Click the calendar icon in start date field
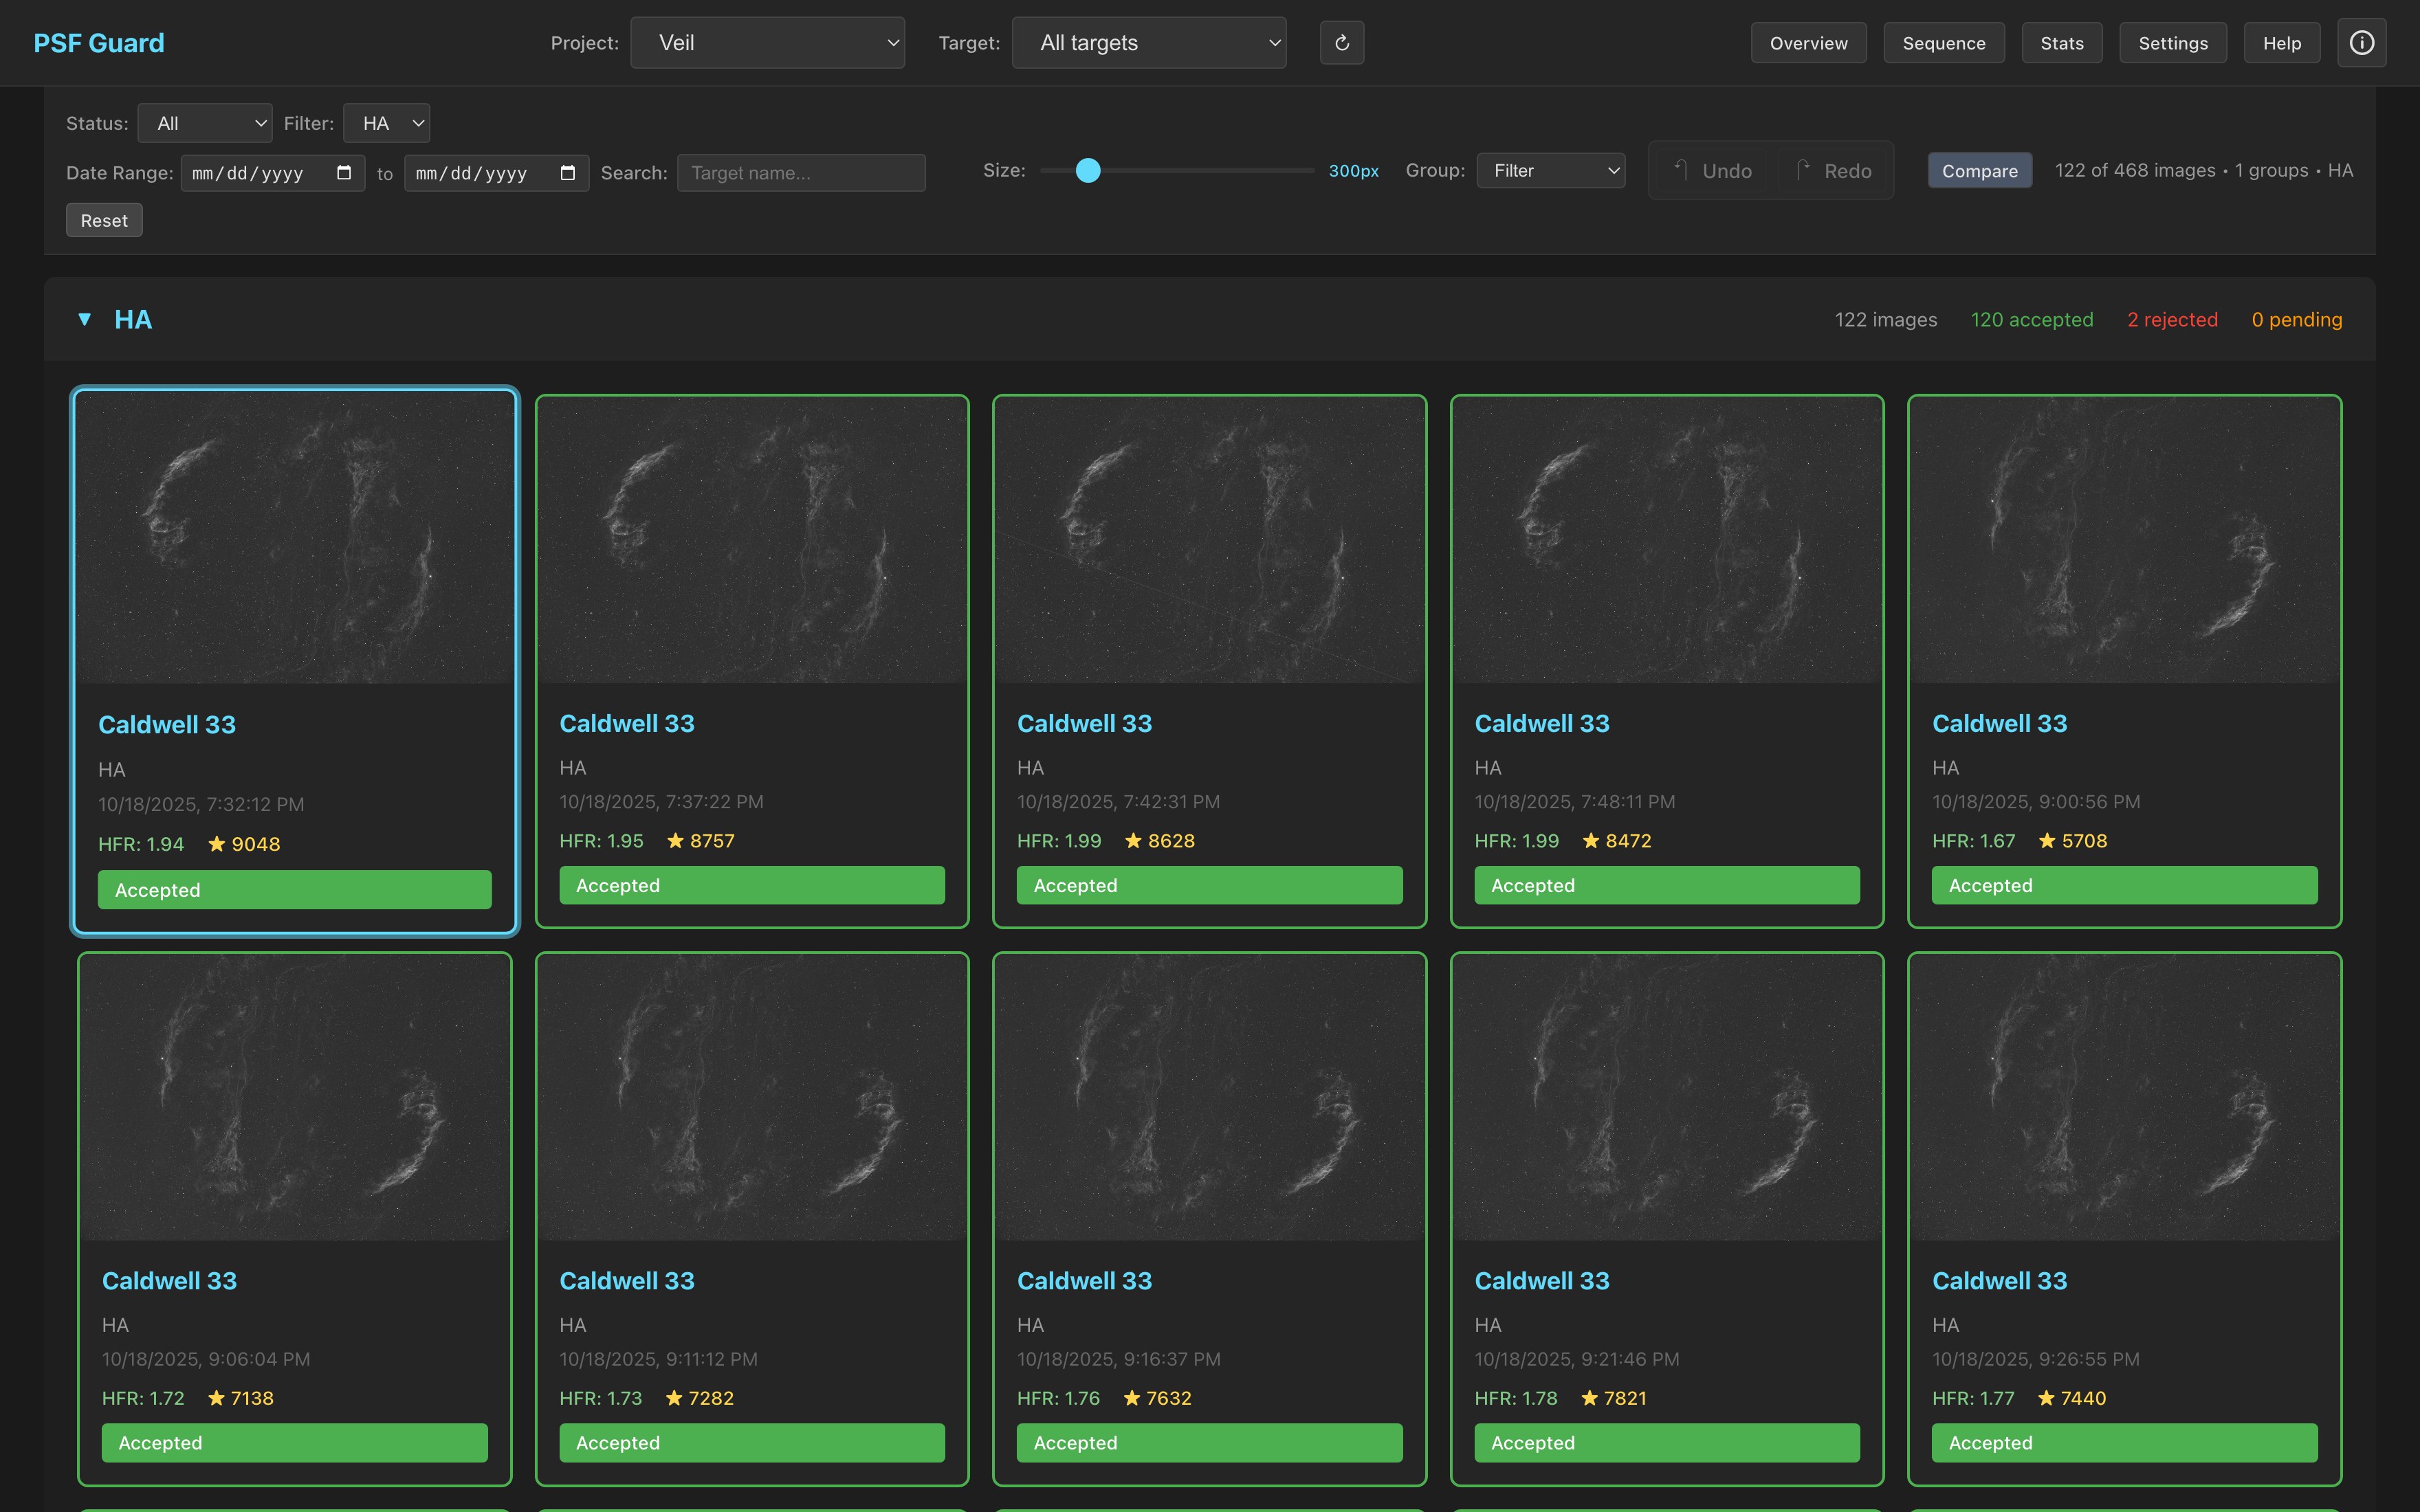The height and width of the screenshot is (1512, 2420). (x=344, y=173)
